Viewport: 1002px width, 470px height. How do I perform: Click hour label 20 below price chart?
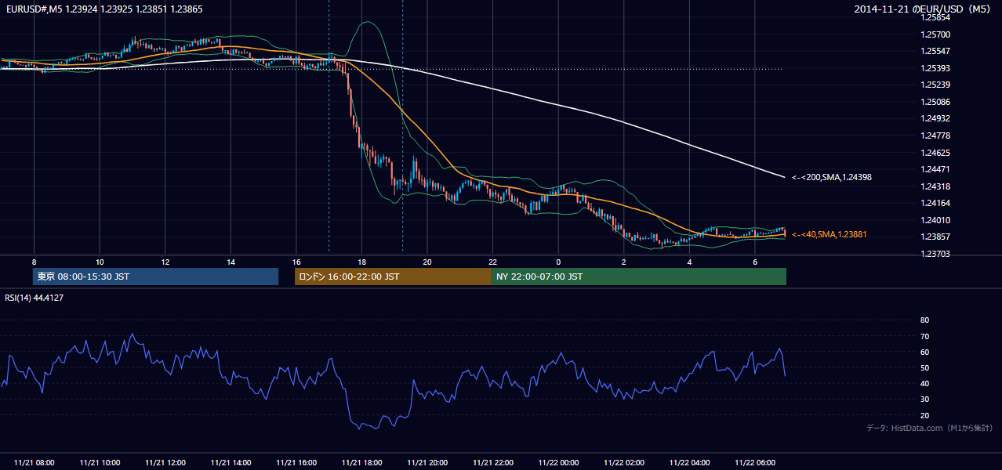pyautogui.click(x=427, y=262)
